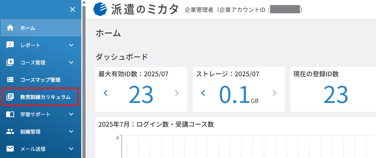Click the ホーム page heading
The width and height of the screenshot is (376, 158).
point(108,33)
